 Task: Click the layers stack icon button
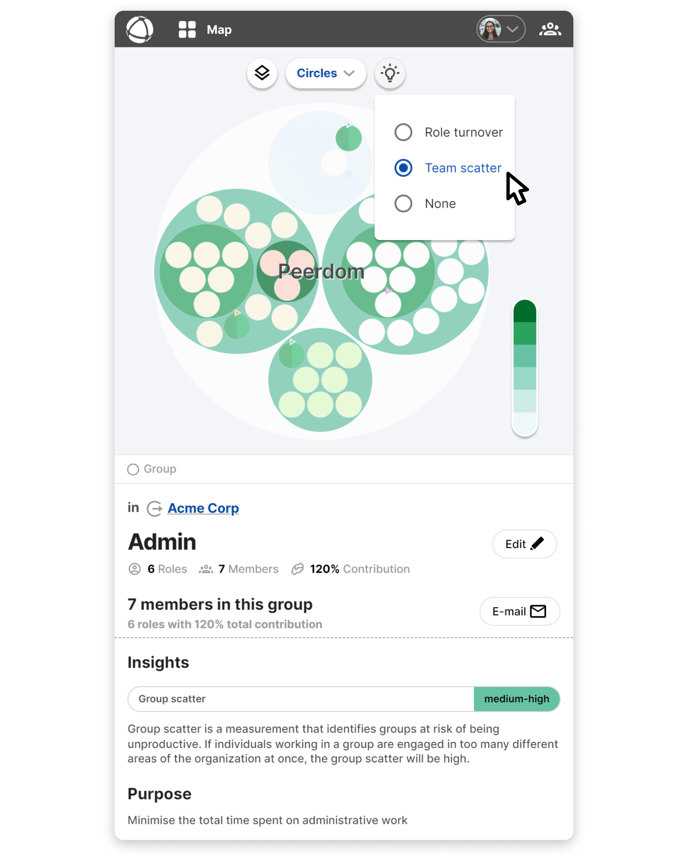pyautogui.click(x=262, y=73)
